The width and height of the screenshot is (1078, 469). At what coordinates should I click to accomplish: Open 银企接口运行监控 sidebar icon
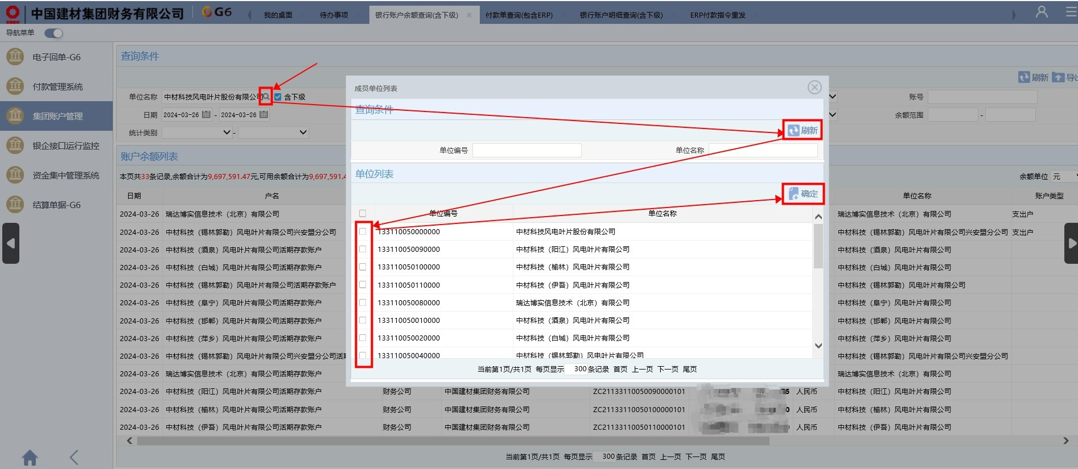(15, 146)
